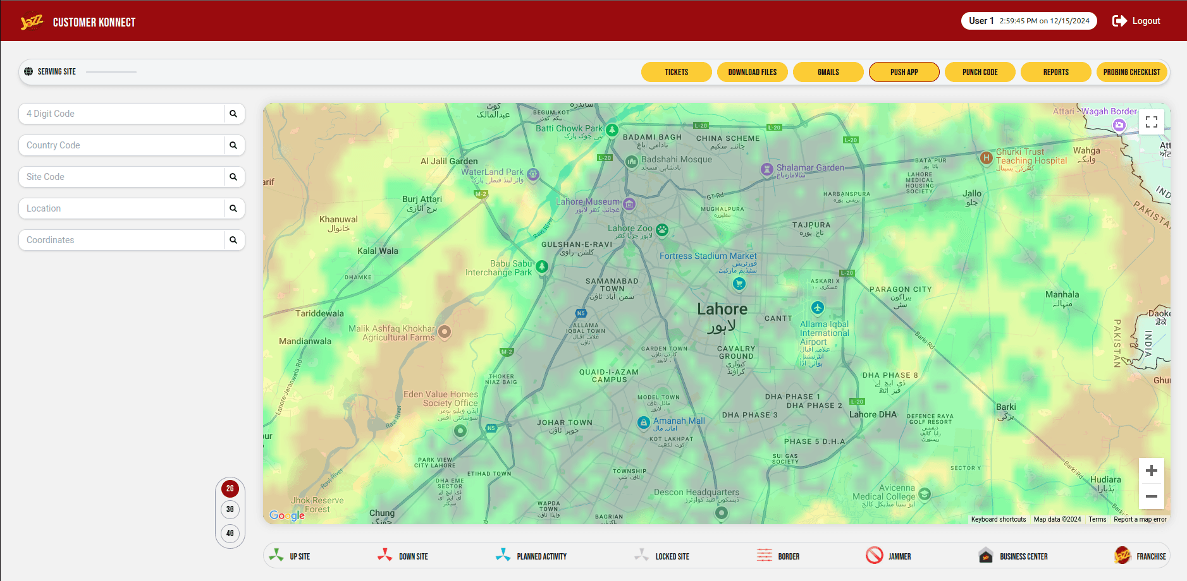Screen dimensions: 1187x581
Task: Focus the 4 Digit Code field
Action: point(121,114)
